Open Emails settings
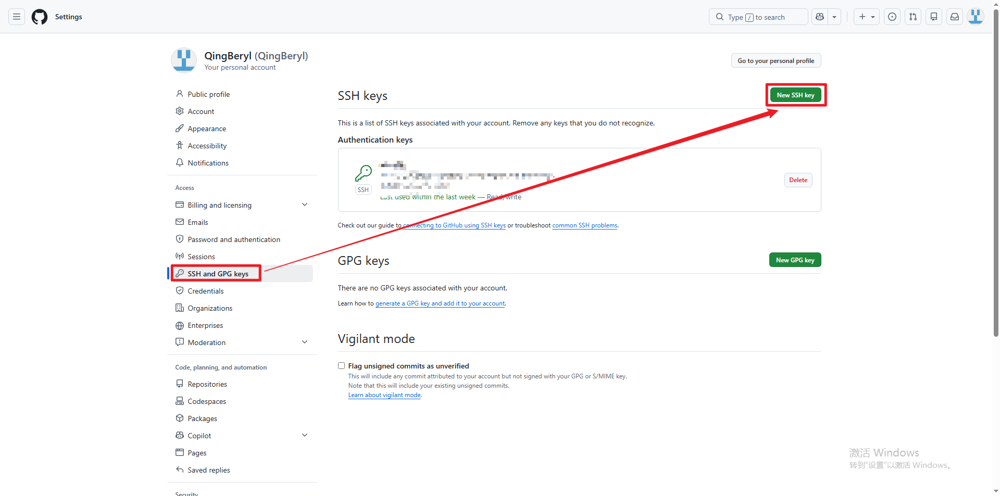The height and width of the screenshot is (496, 1000). click(198, 222)
